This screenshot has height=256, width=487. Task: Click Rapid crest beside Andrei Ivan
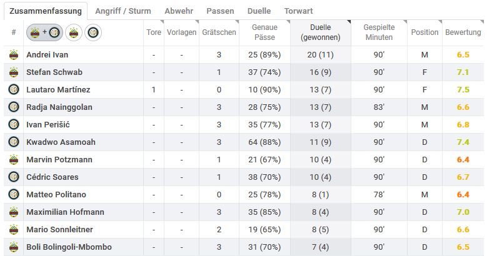(x=14, y=54)
